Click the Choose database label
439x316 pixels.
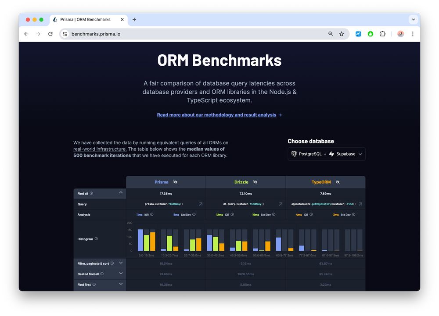coord(311,142)
